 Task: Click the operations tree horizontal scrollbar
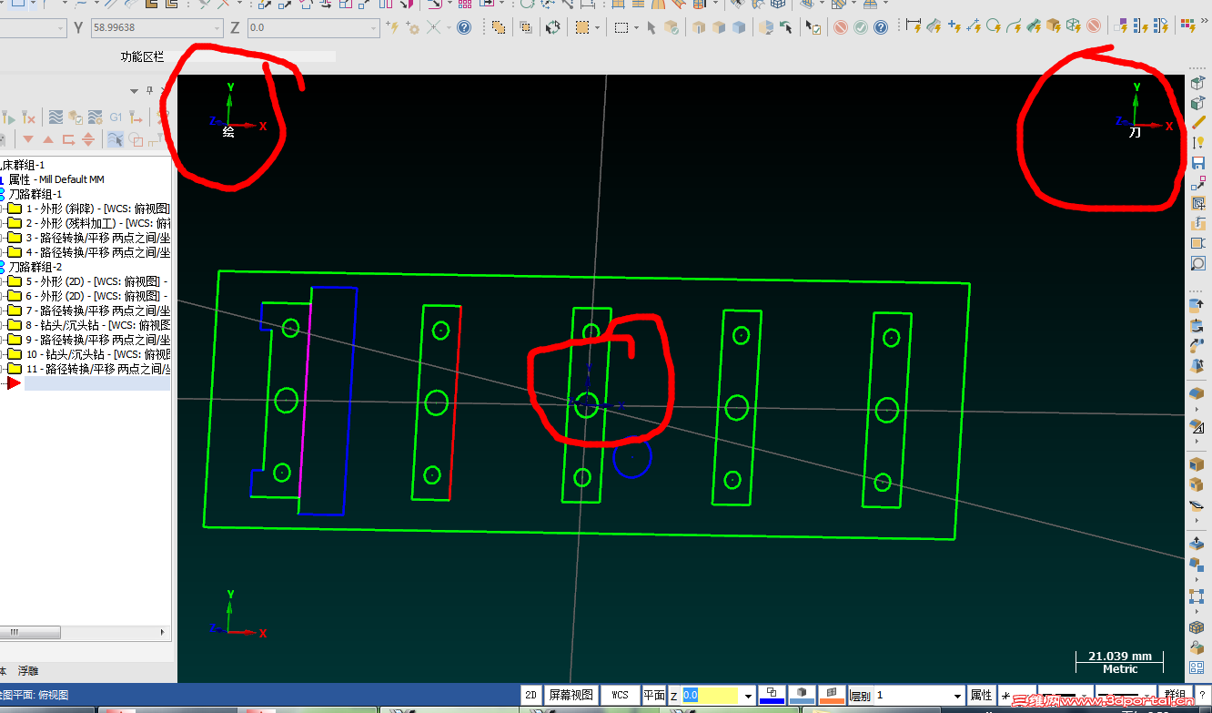tap(30, 632)
